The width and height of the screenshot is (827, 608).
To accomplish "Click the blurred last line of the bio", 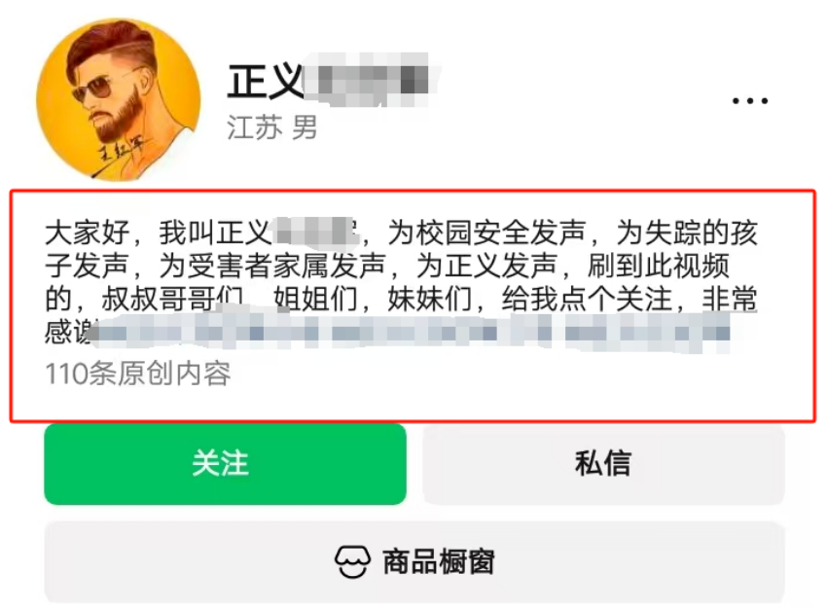I will 413,333.
